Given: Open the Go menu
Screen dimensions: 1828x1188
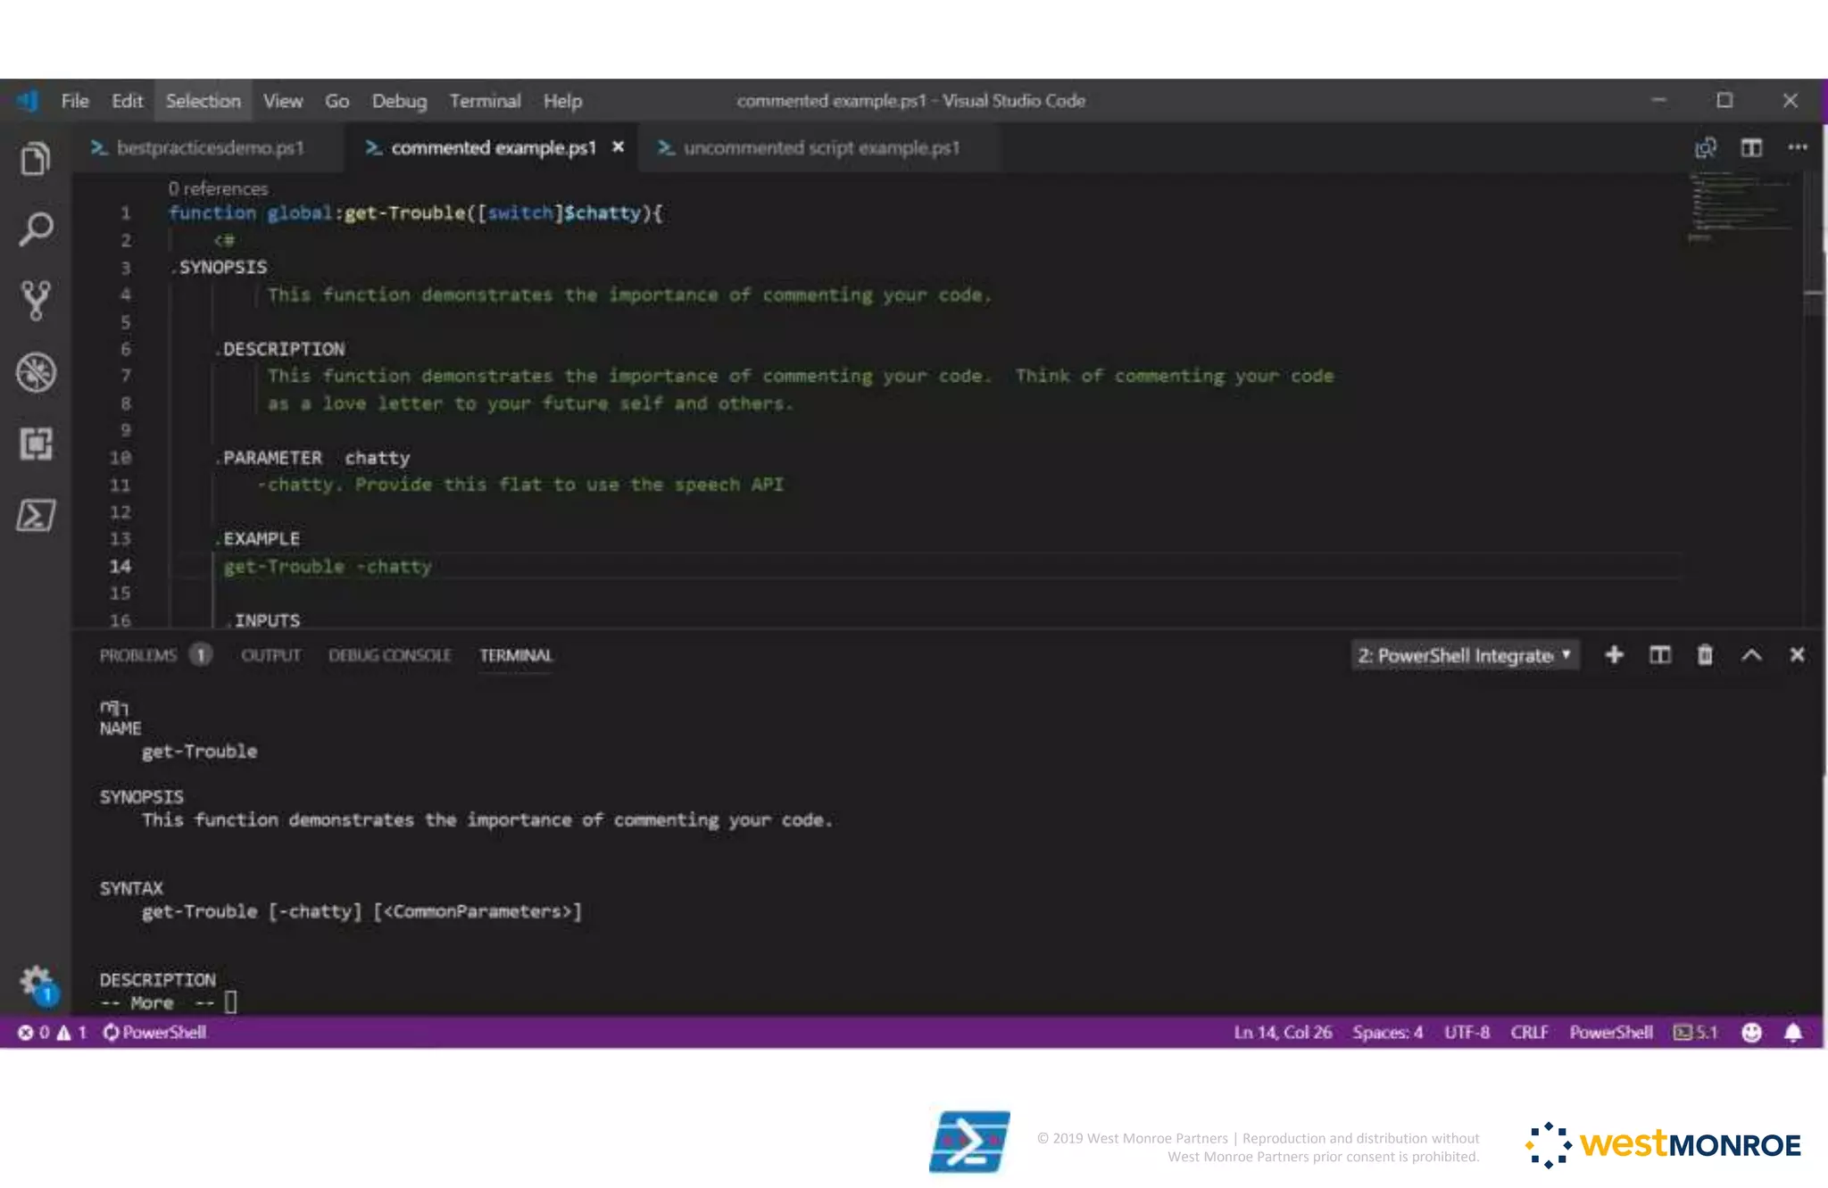Looking at the screenshot, I should click(x=337, y=101).
